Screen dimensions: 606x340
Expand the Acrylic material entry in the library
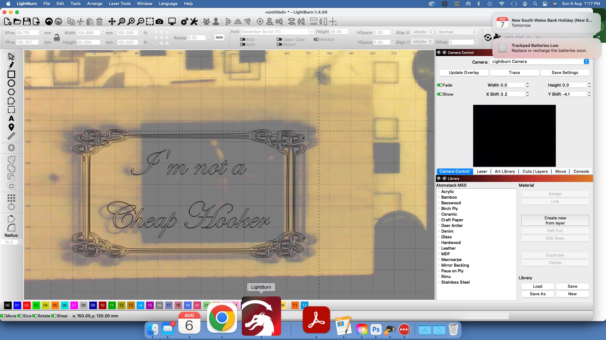(439, 191)
